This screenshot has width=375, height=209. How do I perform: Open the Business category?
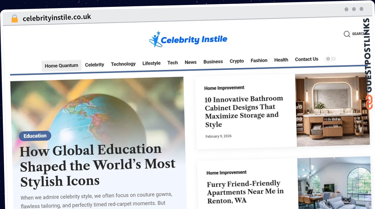(x=213, y=61)
